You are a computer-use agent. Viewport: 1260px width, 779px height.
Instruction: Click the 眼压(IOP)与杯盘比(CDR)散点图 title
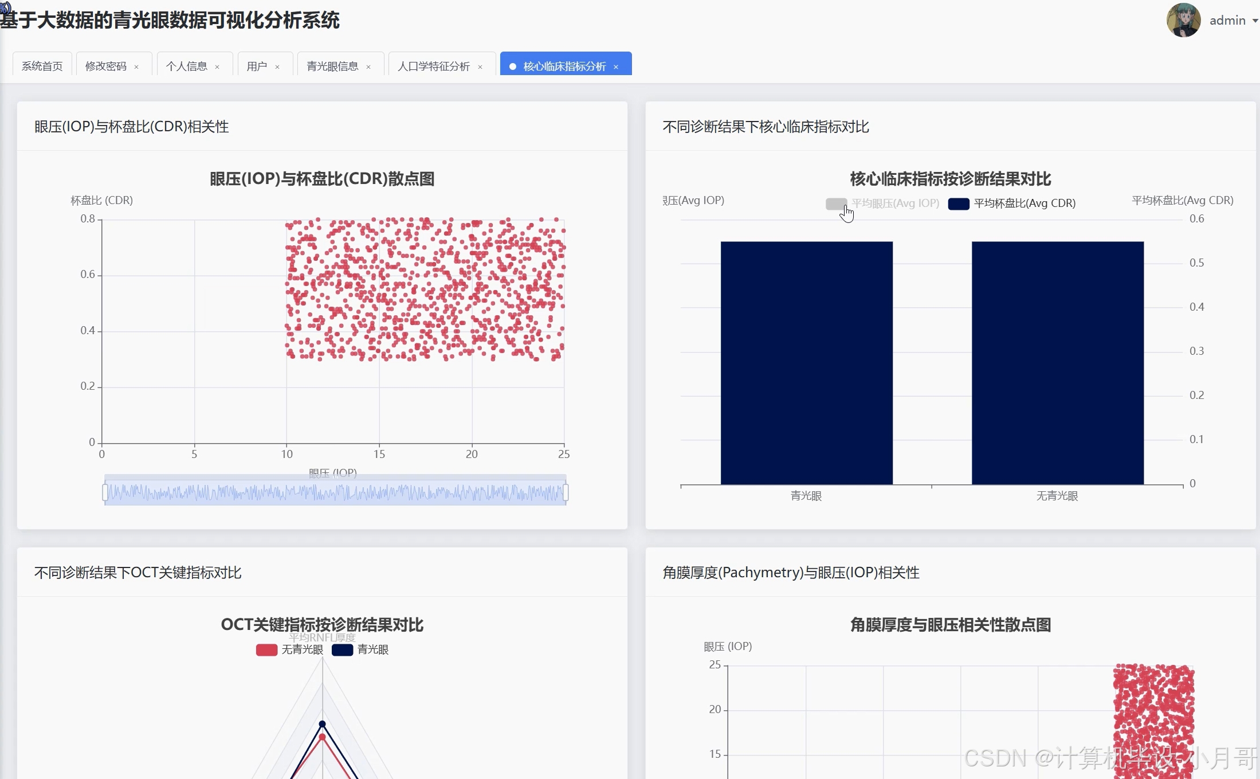tap(322, 179)
